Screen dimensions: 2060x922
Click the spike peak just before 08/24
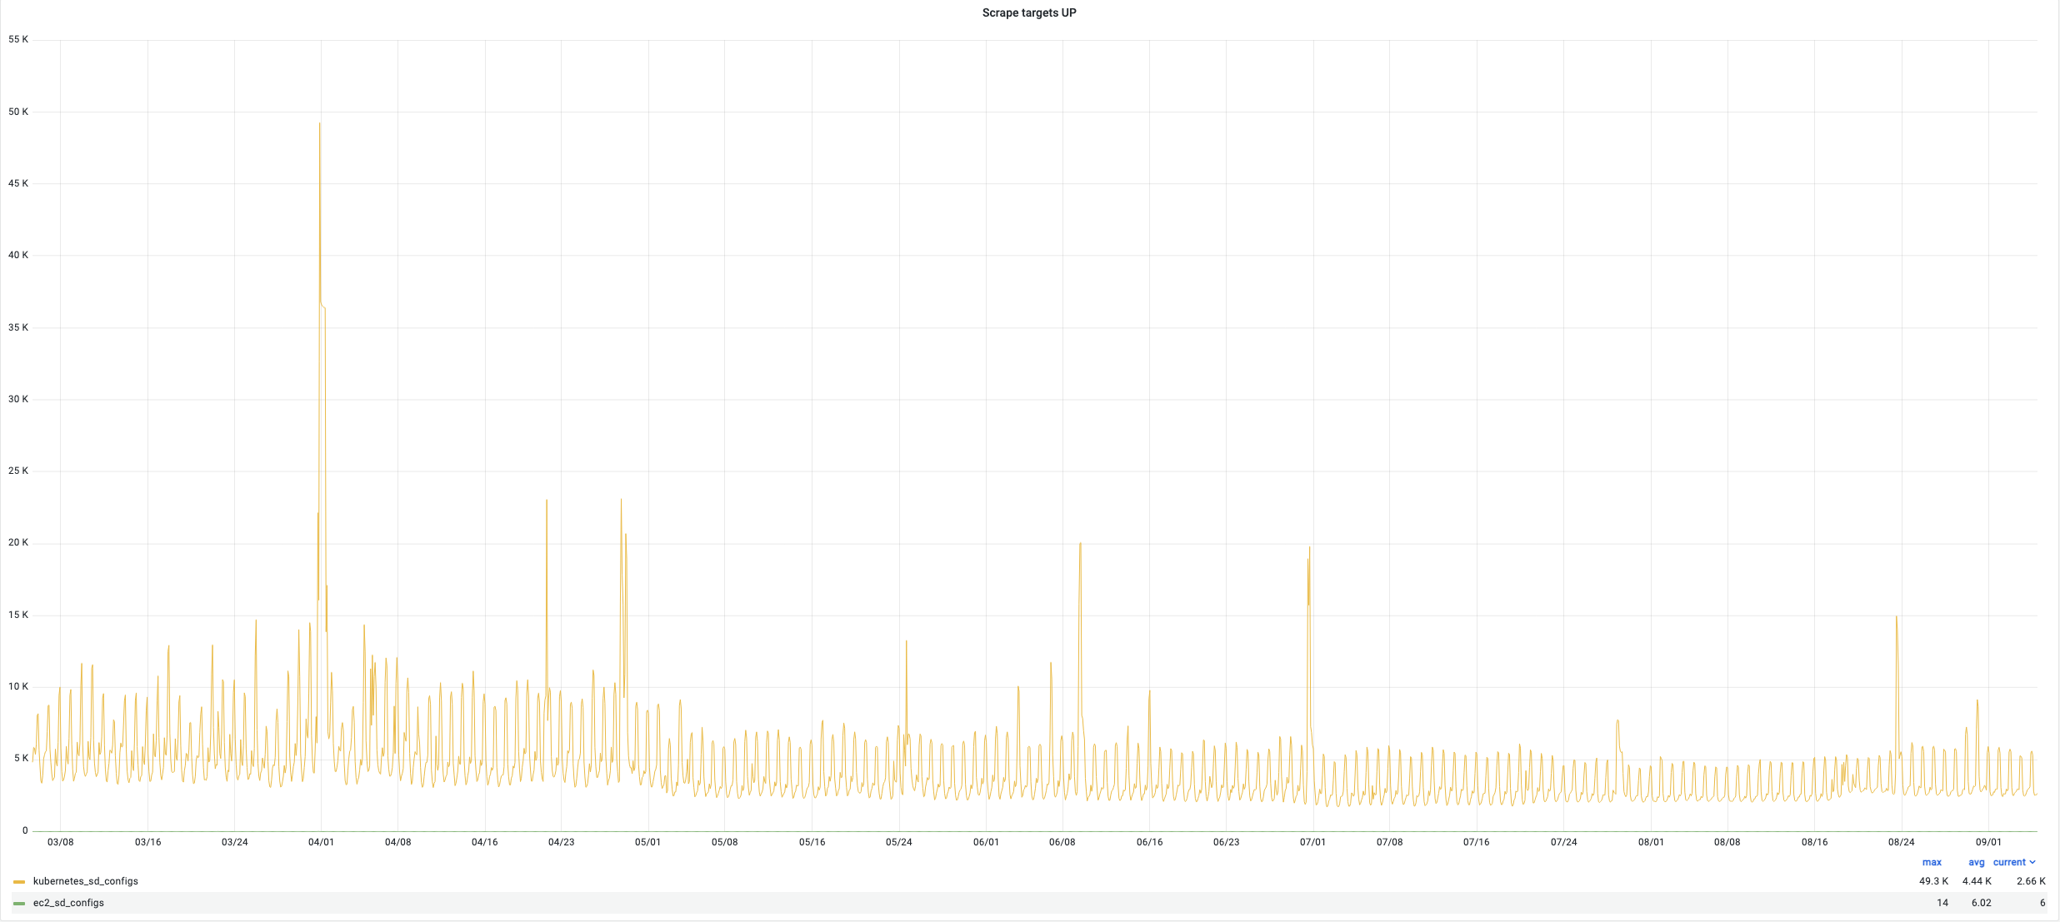coord(1897,617)
